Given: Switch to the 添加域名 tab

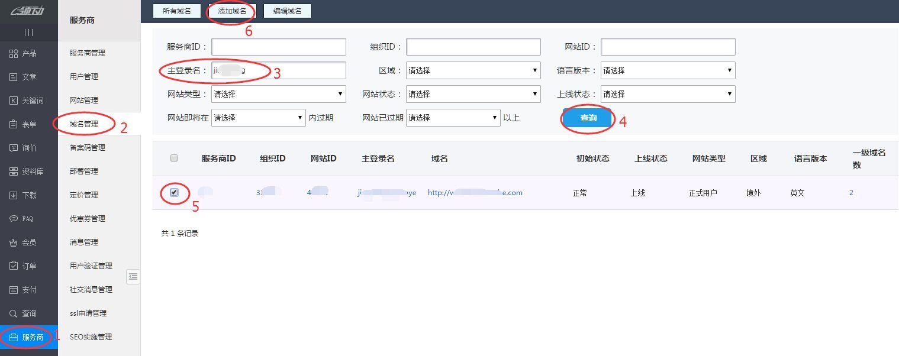Looking at the screenshot, I should click(x=232, y=11).
